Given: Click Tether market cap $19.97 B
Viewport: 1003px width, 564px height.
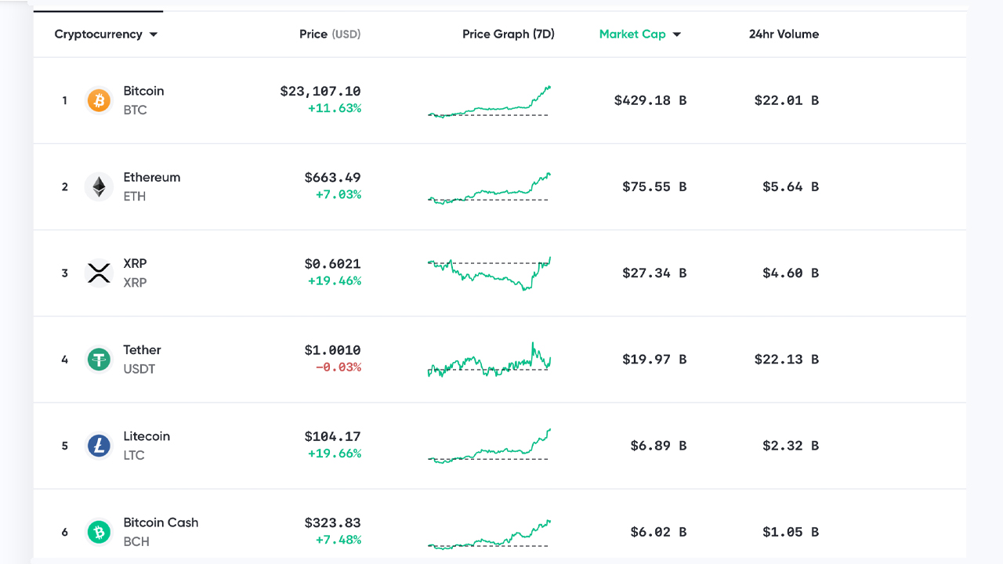Looking at the screenshot, I should 654,360.
